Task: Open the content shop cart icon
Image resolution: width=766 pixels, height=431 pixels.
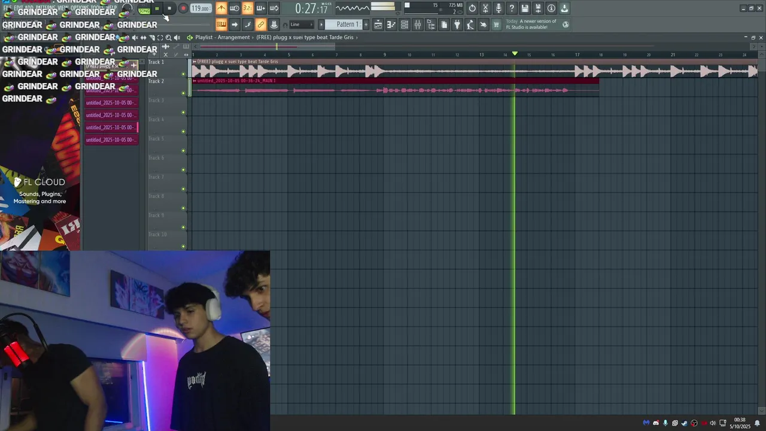Action: 496,25
